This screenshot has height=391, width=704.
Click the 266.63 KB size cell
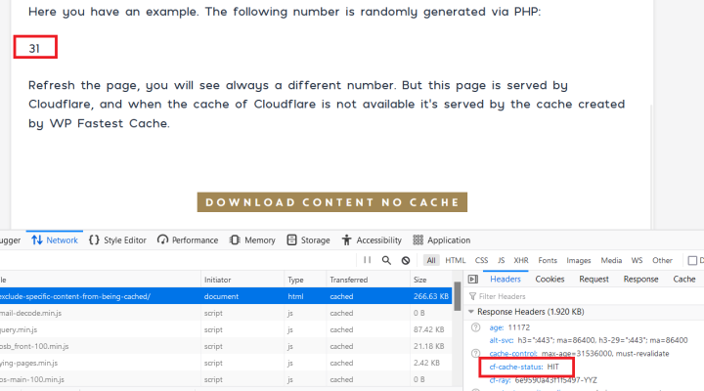point(431,296)
